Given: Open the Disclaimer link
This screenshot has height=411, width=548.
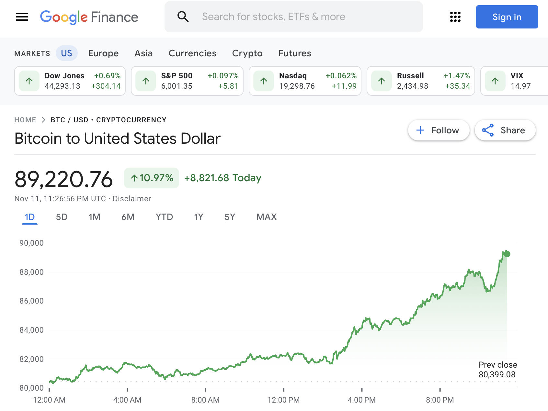Looking at the screenshot, I should point(132,199).
